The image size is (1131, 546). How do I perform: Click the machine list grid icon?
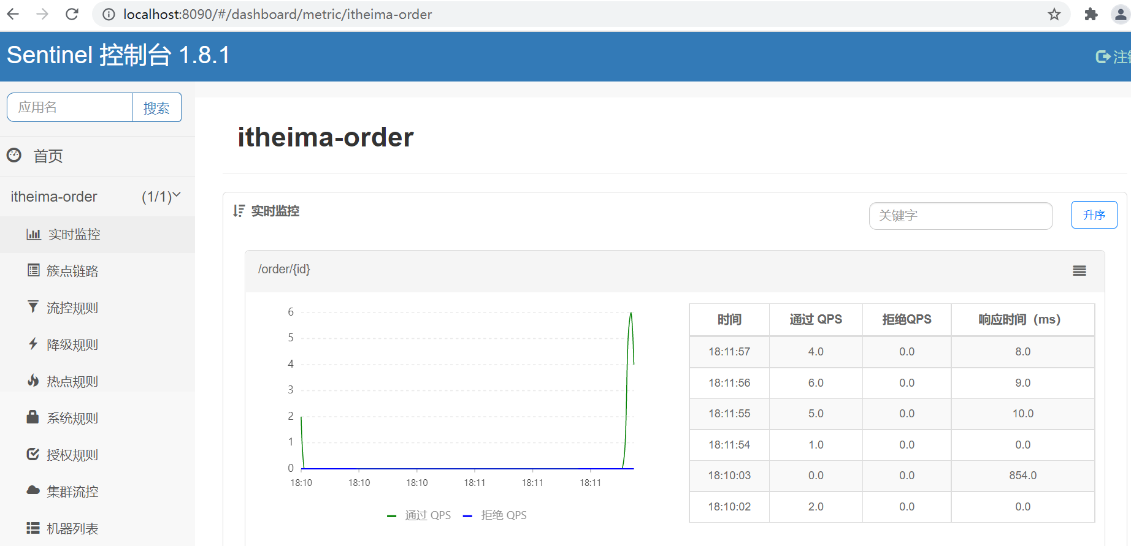[x=33, y=528]
